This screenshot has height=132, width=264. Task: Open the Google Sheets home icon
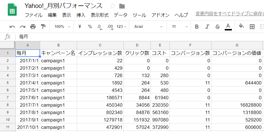pos(12,10)
